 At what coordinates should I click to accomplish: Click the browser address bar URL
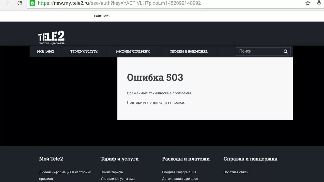(x=119, y=3)
